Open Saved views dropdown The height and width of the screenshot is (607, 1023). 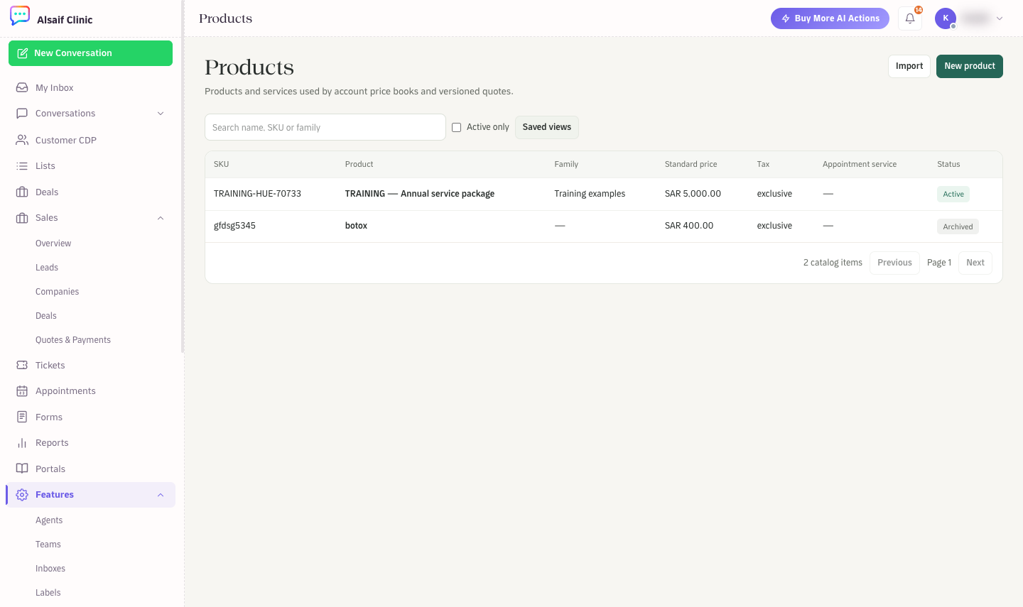pos(547,127)
